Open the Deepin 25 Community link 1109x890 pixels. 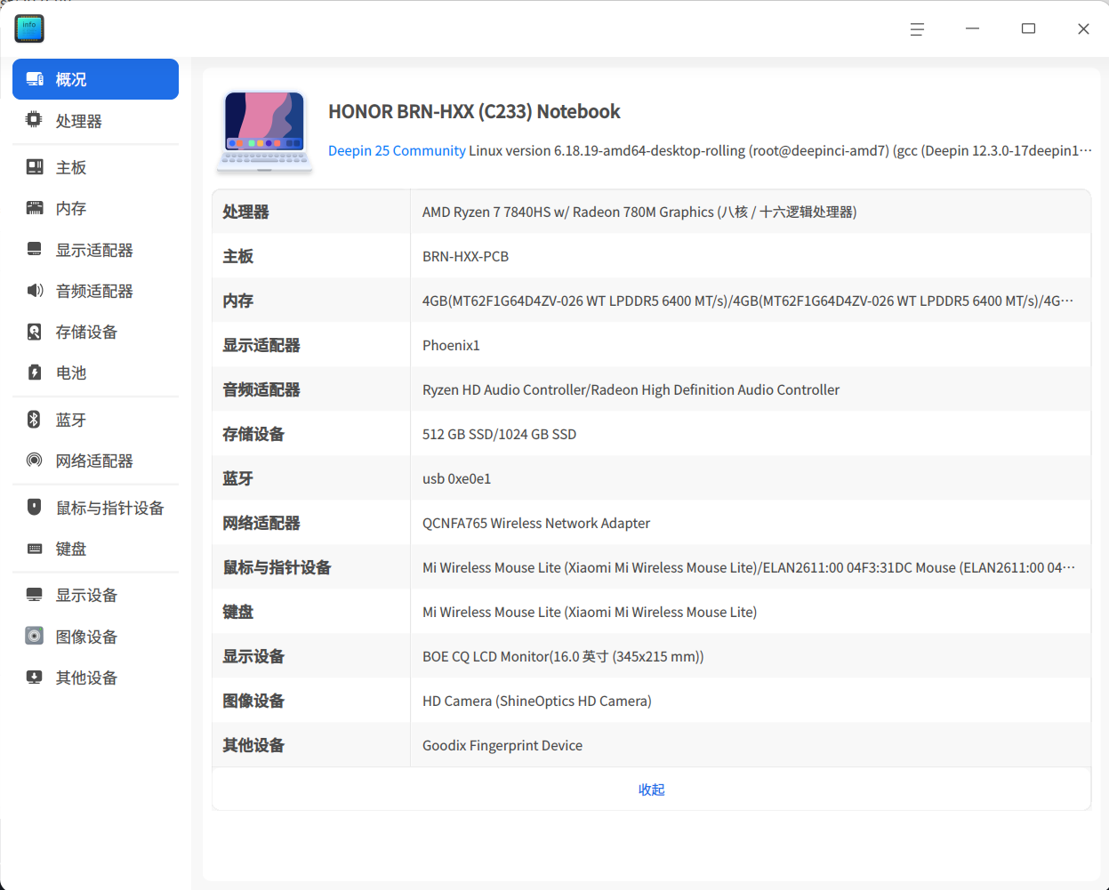(397, 150)
